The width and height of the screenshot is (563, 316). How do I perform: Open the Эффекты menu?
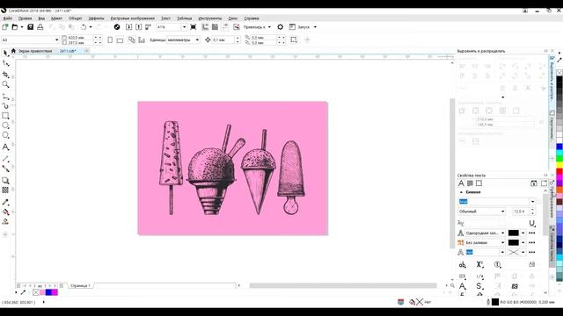coord(96,18)
